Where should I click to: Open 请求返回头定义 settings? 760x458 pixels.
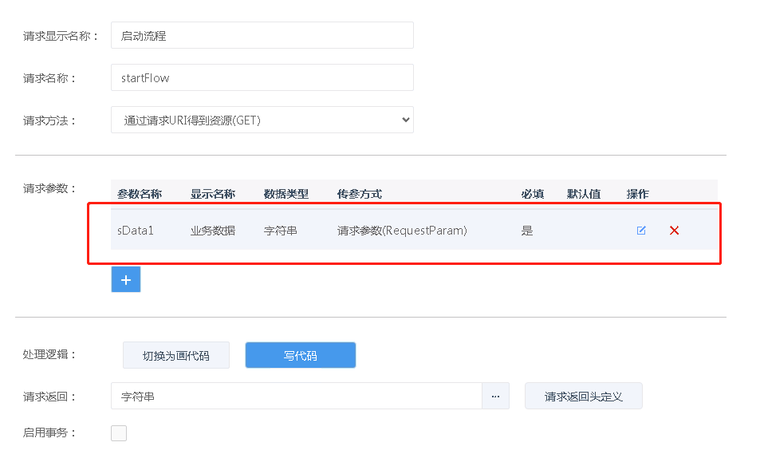coord(583,396)
